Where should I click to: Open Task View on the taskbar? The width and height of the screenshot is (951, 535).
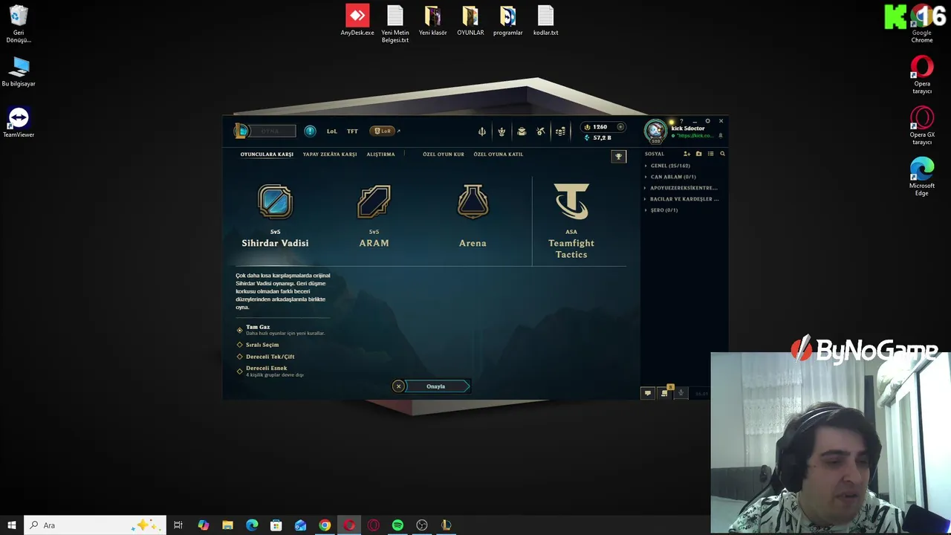click(x=178, y=525)
